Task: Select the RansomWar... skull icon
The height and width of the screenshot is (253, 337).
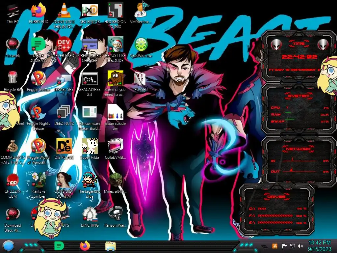Action: [x=115, y=213]
